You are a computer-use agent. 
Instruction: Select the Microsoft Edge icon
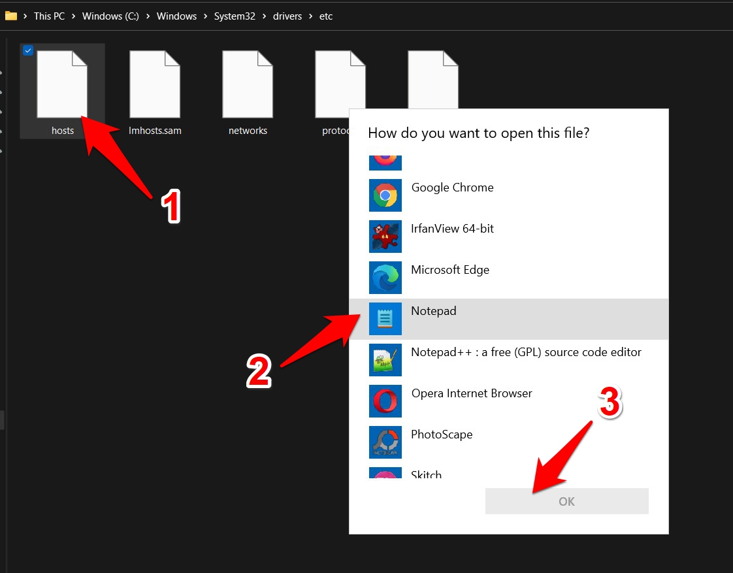coord(385,278)
